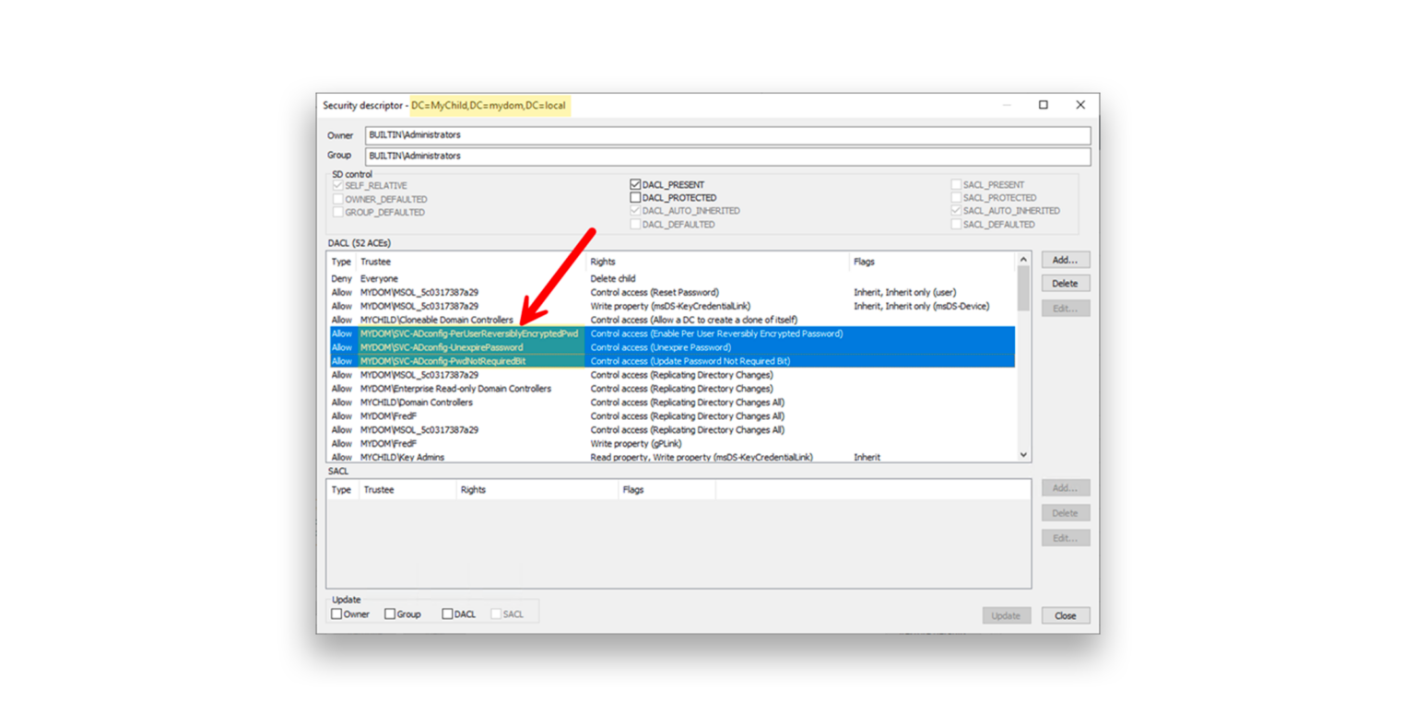
Task: Check the SACL_DEFAULTED checkbox
Action: click(955, 224)
